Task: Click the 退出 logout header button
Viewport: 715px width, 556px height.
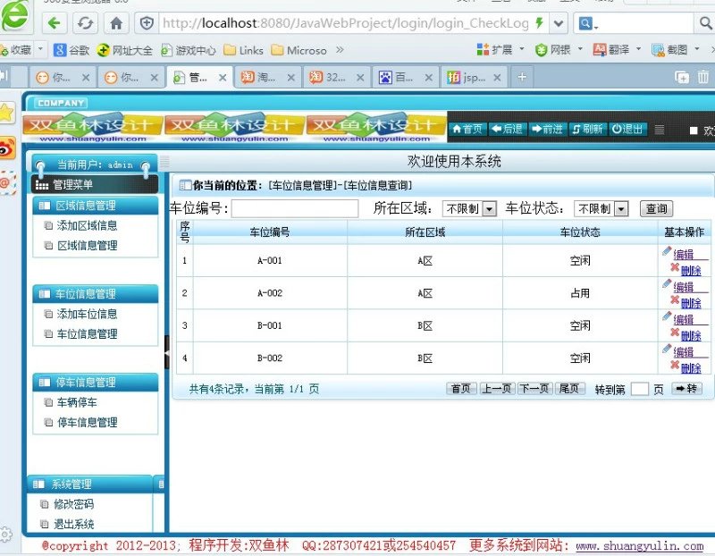Action: (x=627, y=129)
